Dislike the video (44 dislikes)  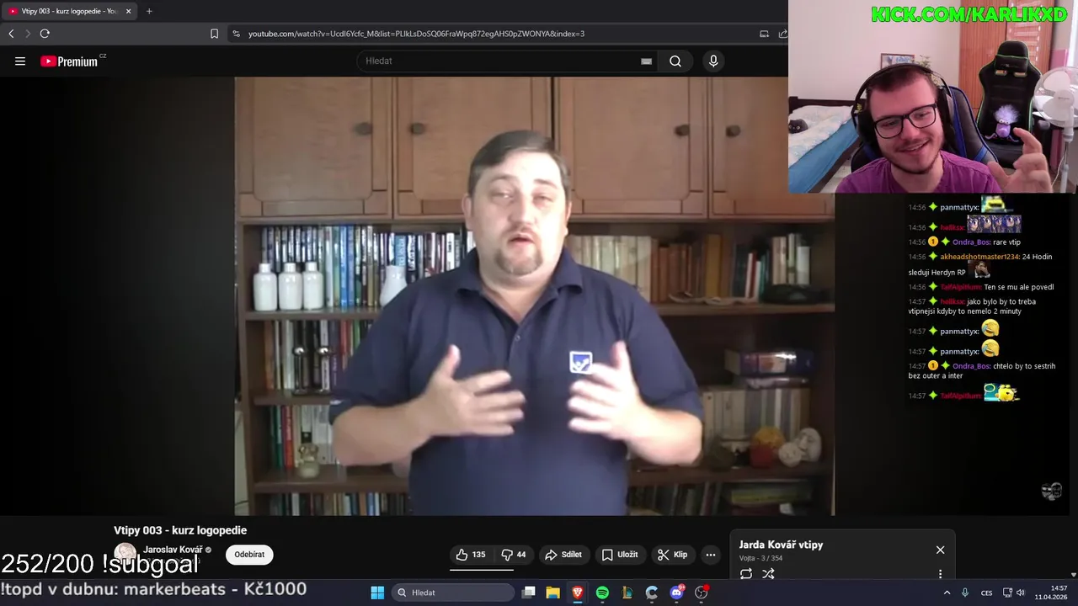[513, 555]
